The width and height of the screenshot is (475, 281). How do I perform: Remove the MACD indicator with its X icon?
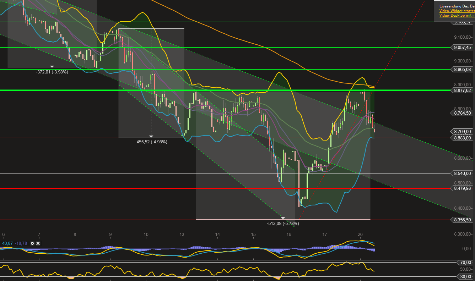click(38, 243)
